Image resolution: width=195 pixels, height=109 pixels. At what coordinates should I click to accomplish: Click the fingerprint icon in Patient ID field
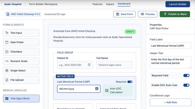tap(89, 64)
